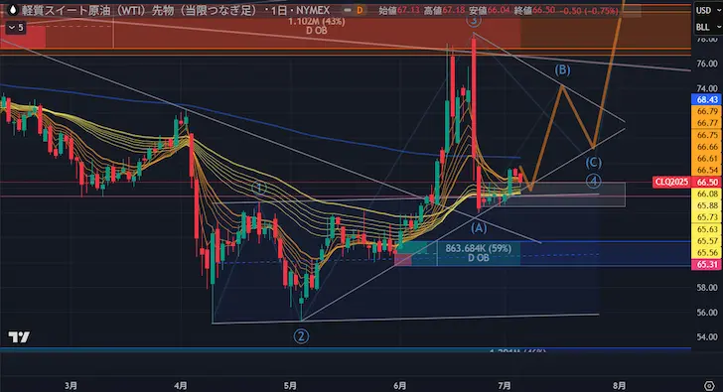Select the (A) wave label
Screen dimensions: 723x392
pyautogui.click(x=479, y=227)
